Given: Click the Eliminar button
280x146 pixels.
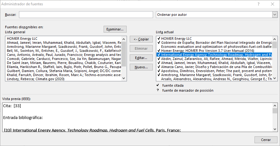Looking at the screenshot, I should pos(141,48).
